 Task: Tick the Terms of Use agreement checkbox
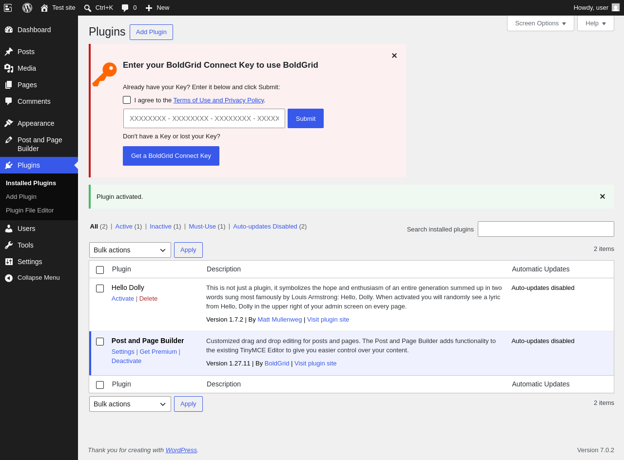pyautogui.click(x=127, y=100)
